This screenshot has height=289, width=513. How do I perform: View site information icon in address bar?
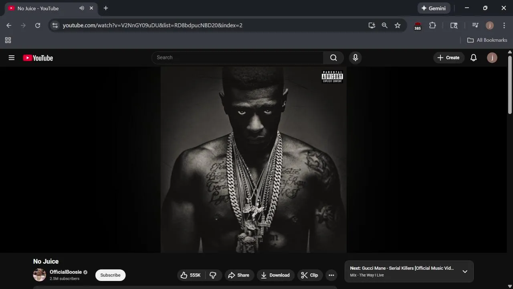click(x=55, y=25)
